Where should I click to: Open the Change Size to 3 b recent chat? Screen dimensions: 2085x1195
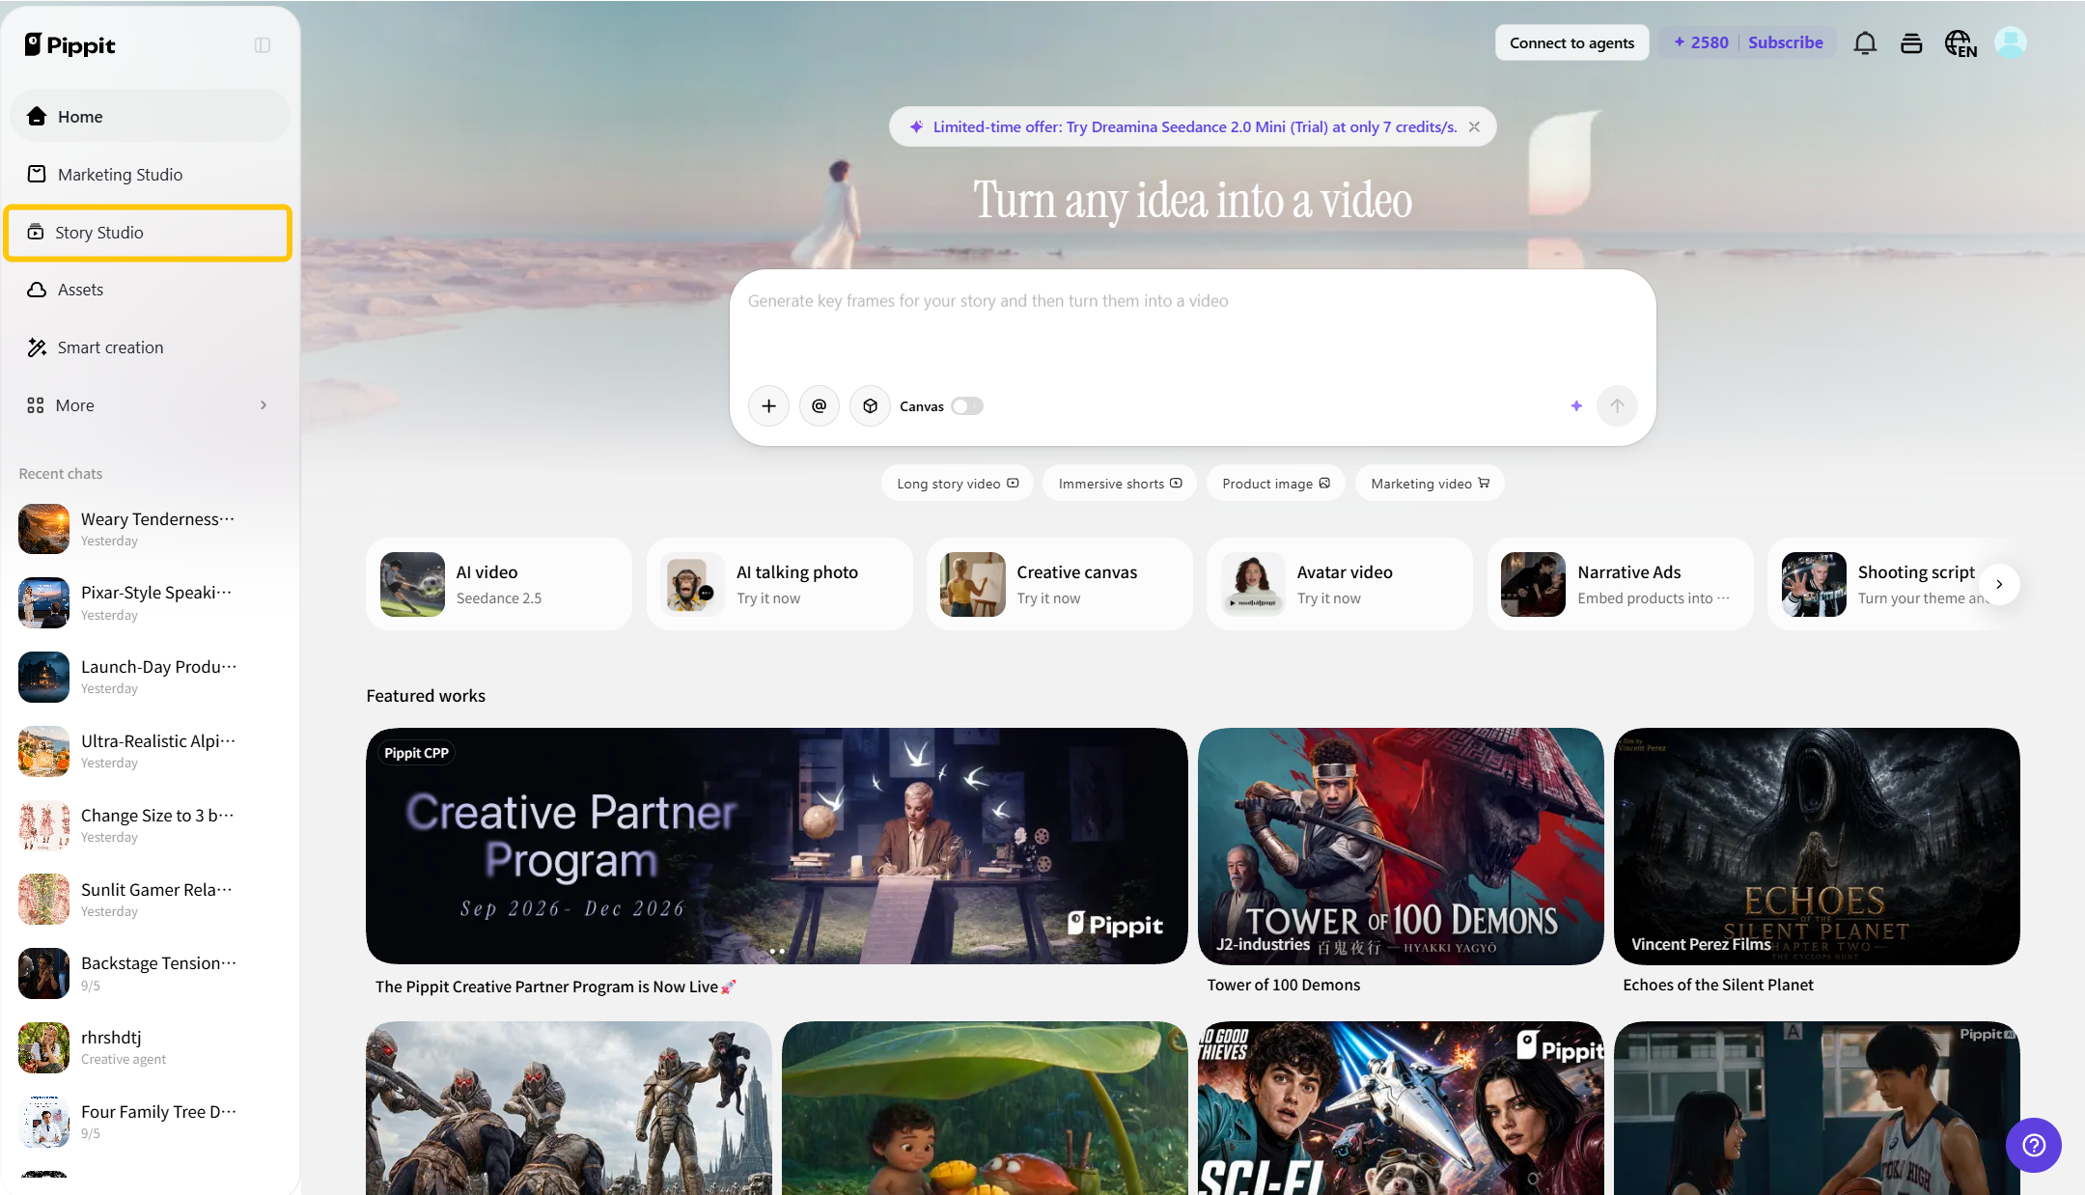pos(150,825)
